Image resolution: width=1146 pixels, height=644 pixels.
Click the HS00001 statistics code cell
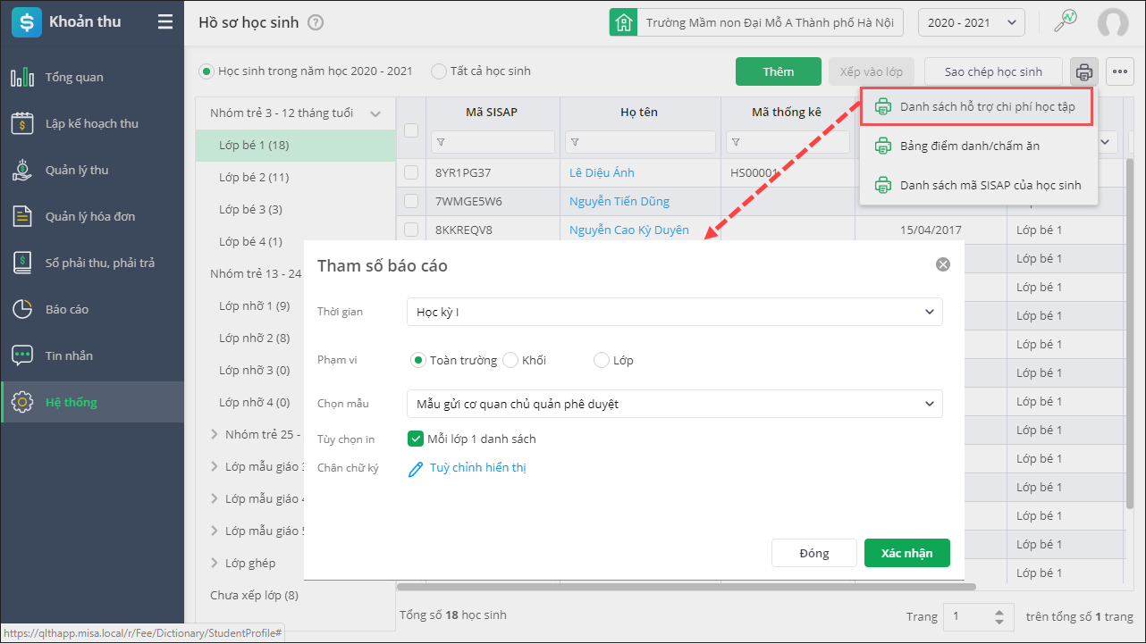[755, 172]
